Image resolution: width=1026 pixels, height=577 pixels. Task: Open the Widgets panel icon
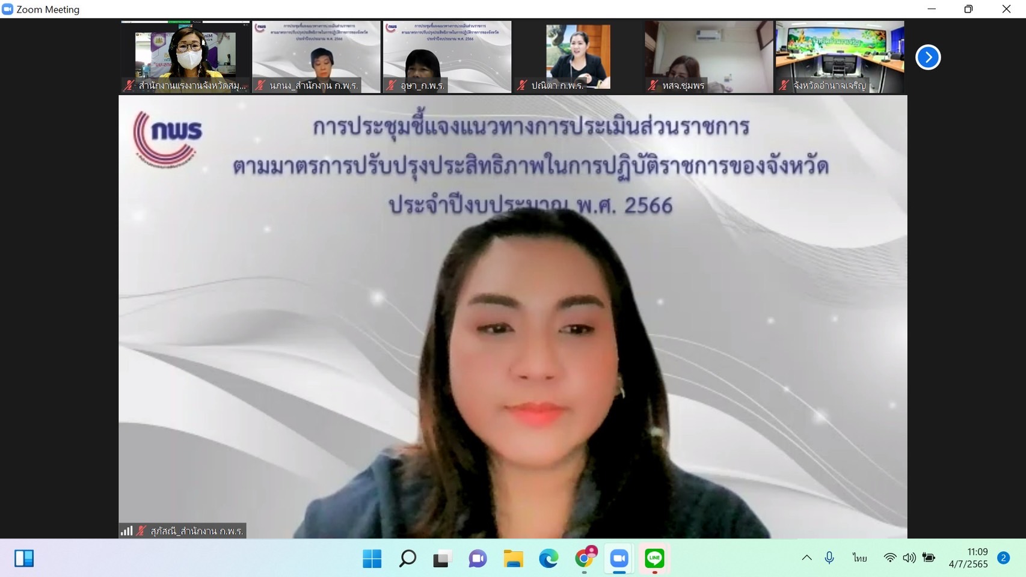(x=24, y=558)
